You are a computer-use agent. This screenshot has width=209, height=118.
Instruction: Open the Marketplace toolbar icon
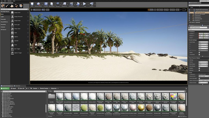coord(52,4)
